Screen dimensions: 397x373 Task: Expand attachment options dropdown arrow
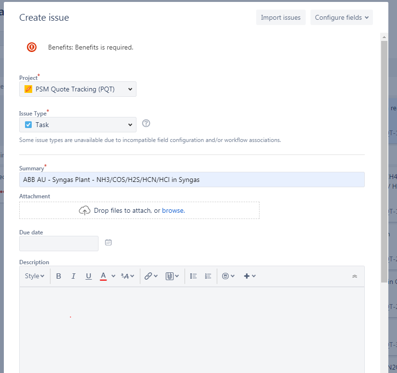pos(177,276)
